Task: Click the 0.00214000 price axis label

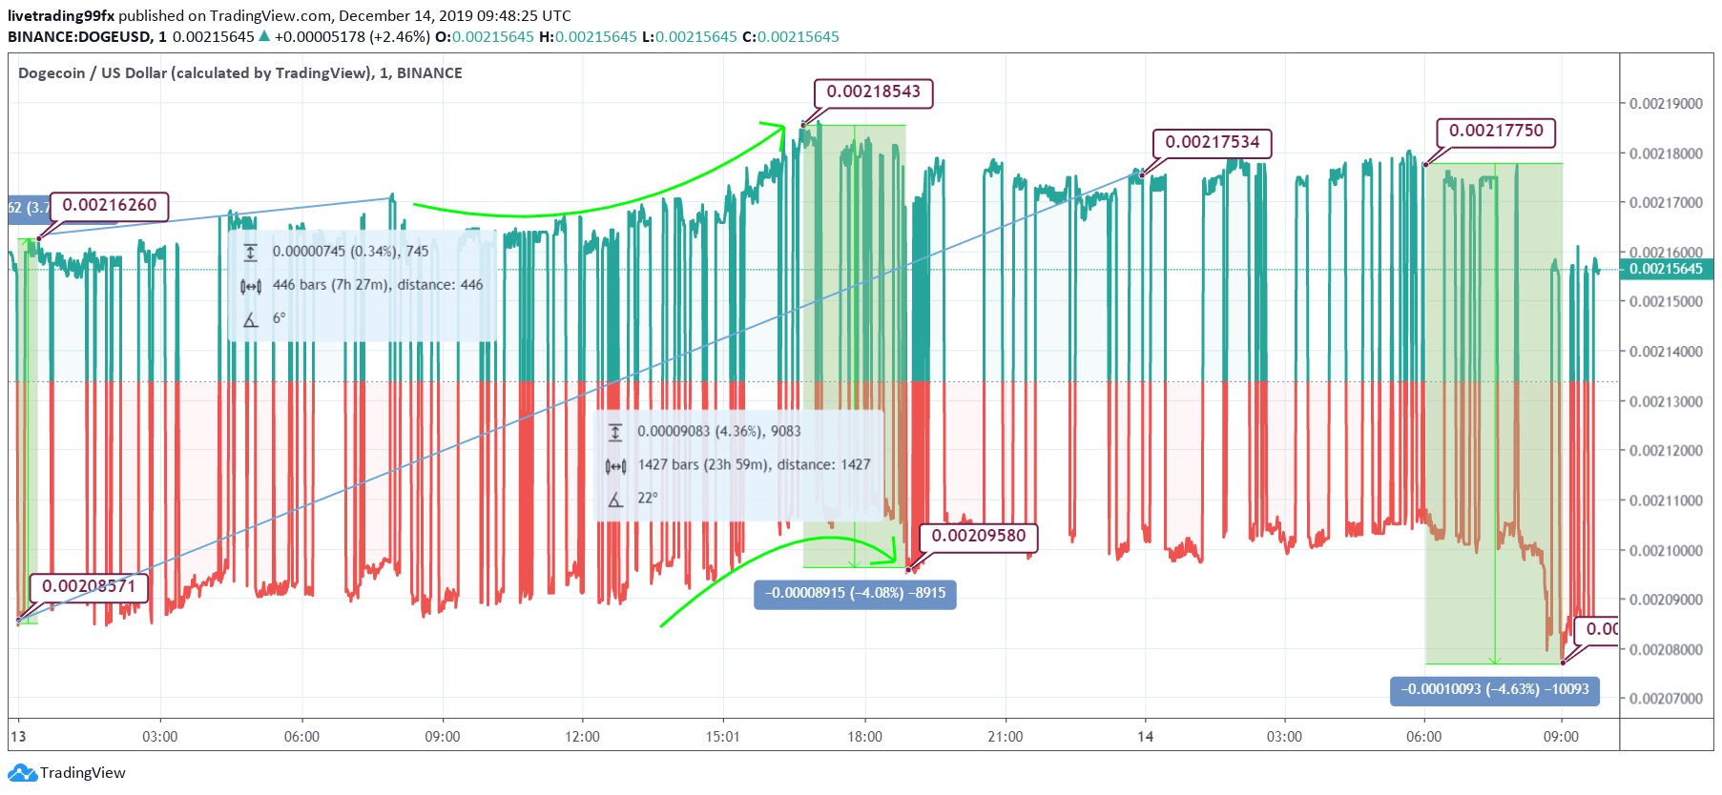Action: tap(1666, 352)
